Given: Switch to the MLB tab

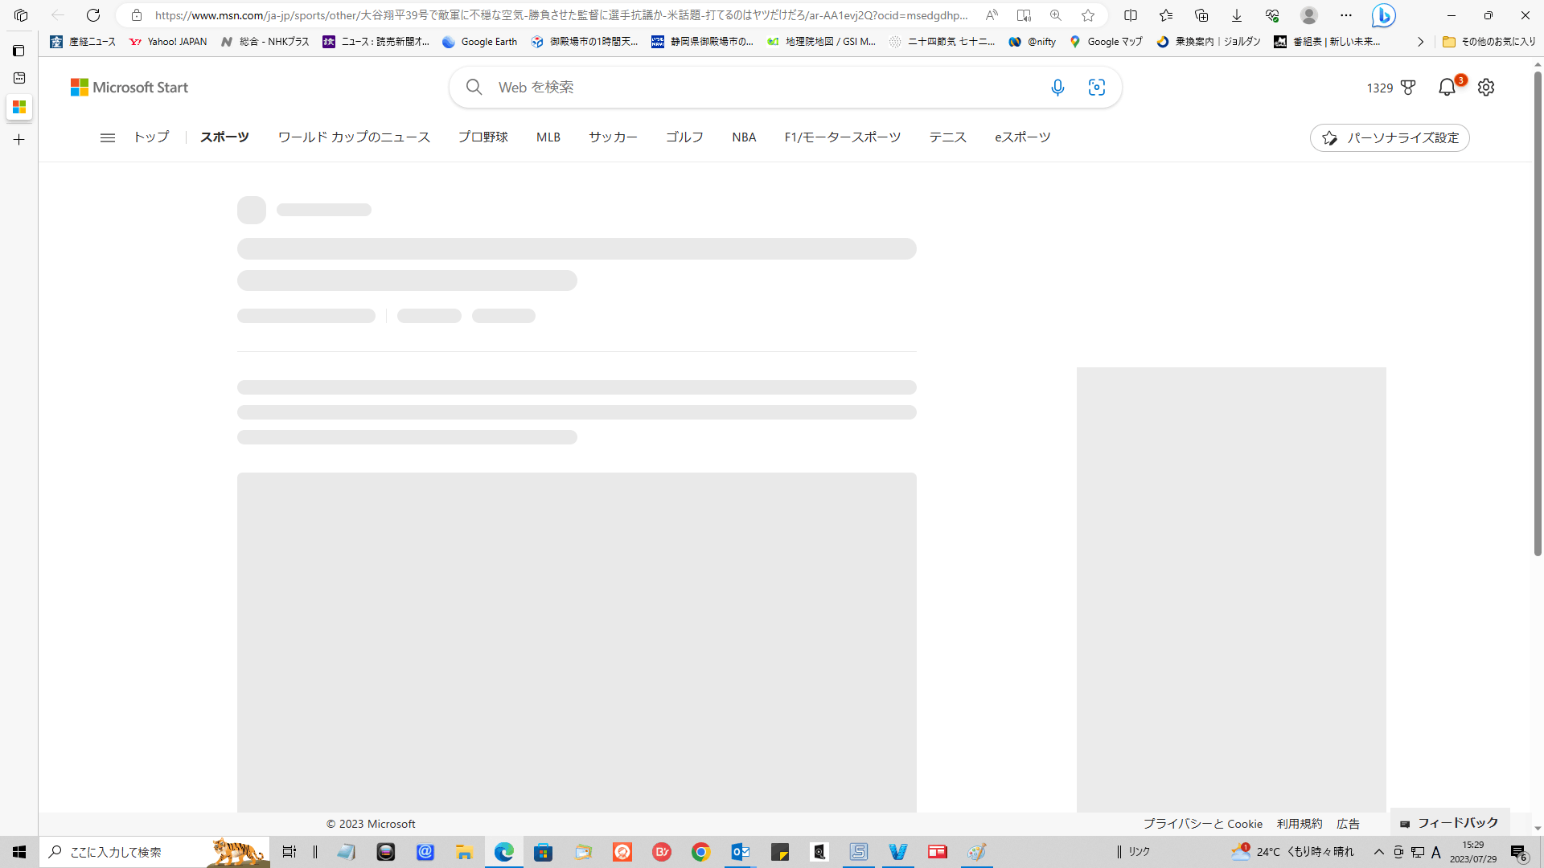Looking at the screenshot, I should (x=548, y=137).
